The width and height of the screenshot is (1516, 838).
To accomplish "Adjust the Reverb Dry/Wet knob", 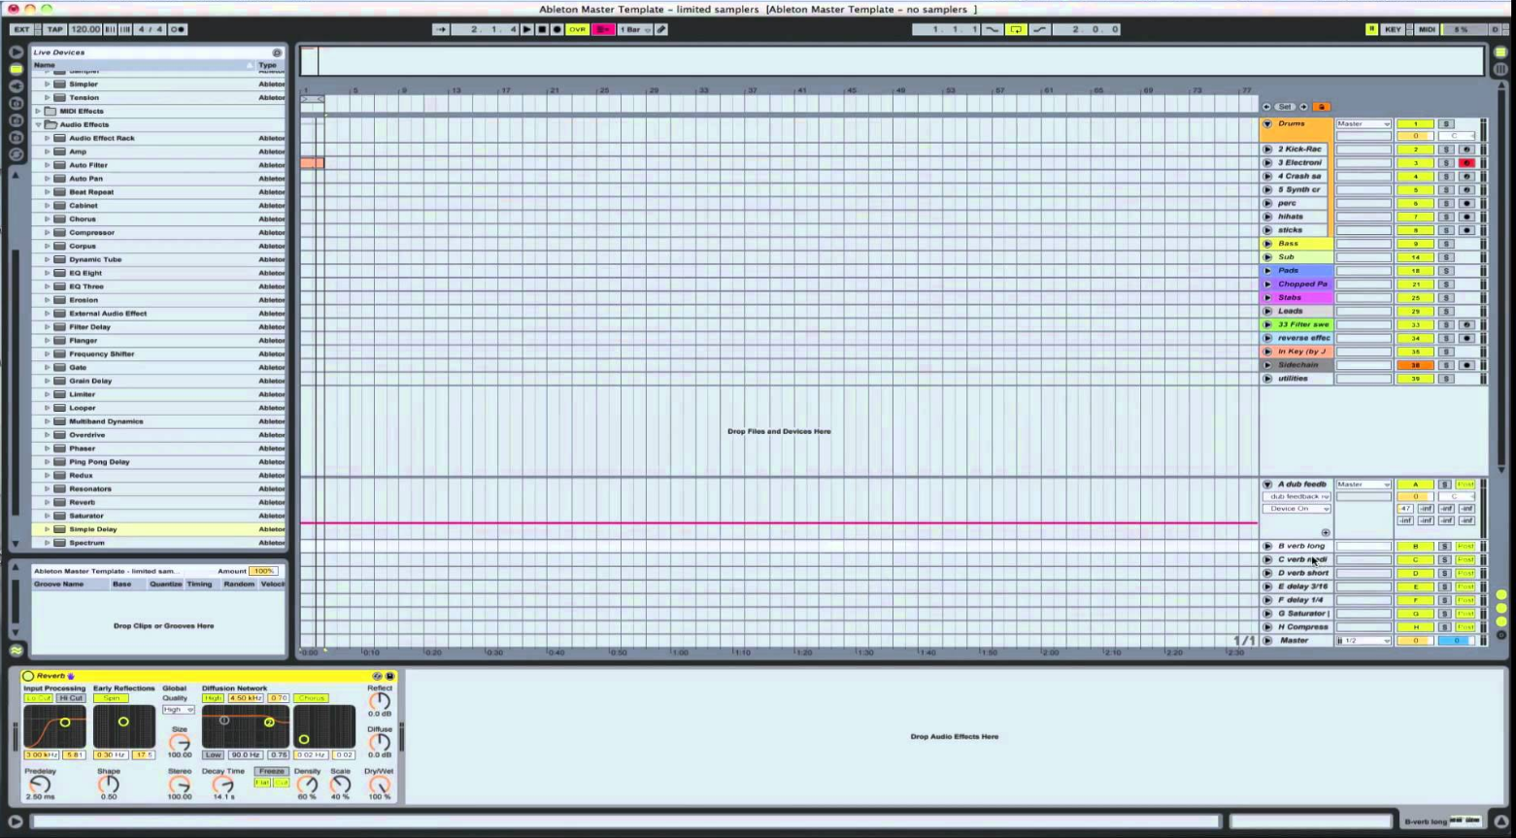I will 379,785.
